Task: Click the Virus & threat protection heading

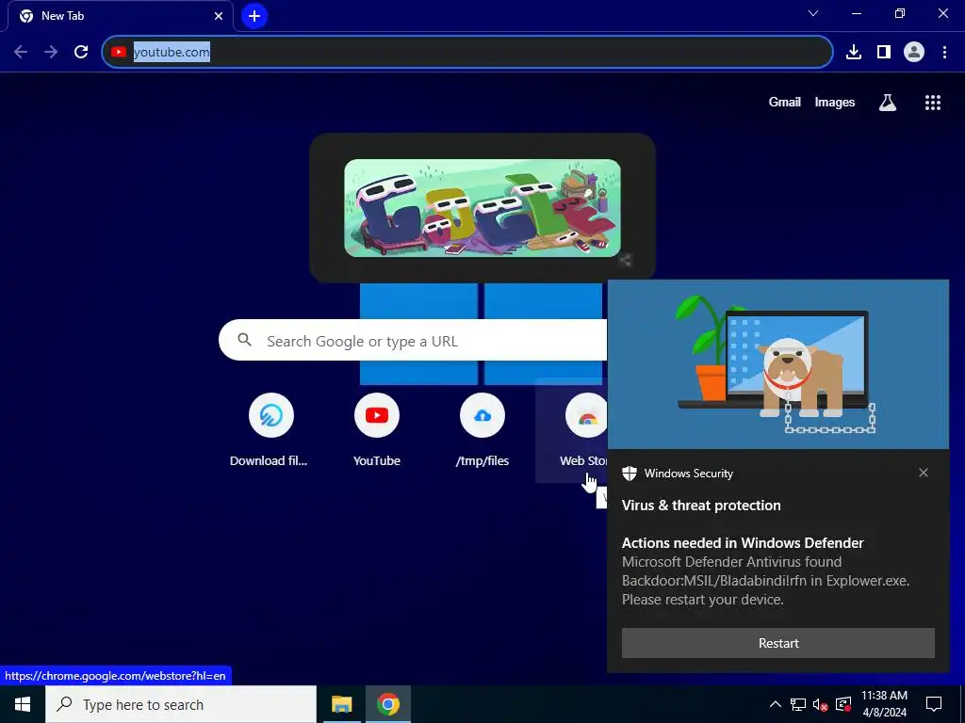Action: pos(701,506)
